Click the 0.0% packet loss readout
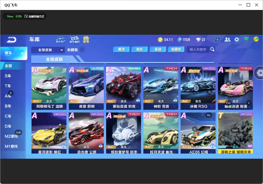263x184 pixels. click(x=19, y=16)
